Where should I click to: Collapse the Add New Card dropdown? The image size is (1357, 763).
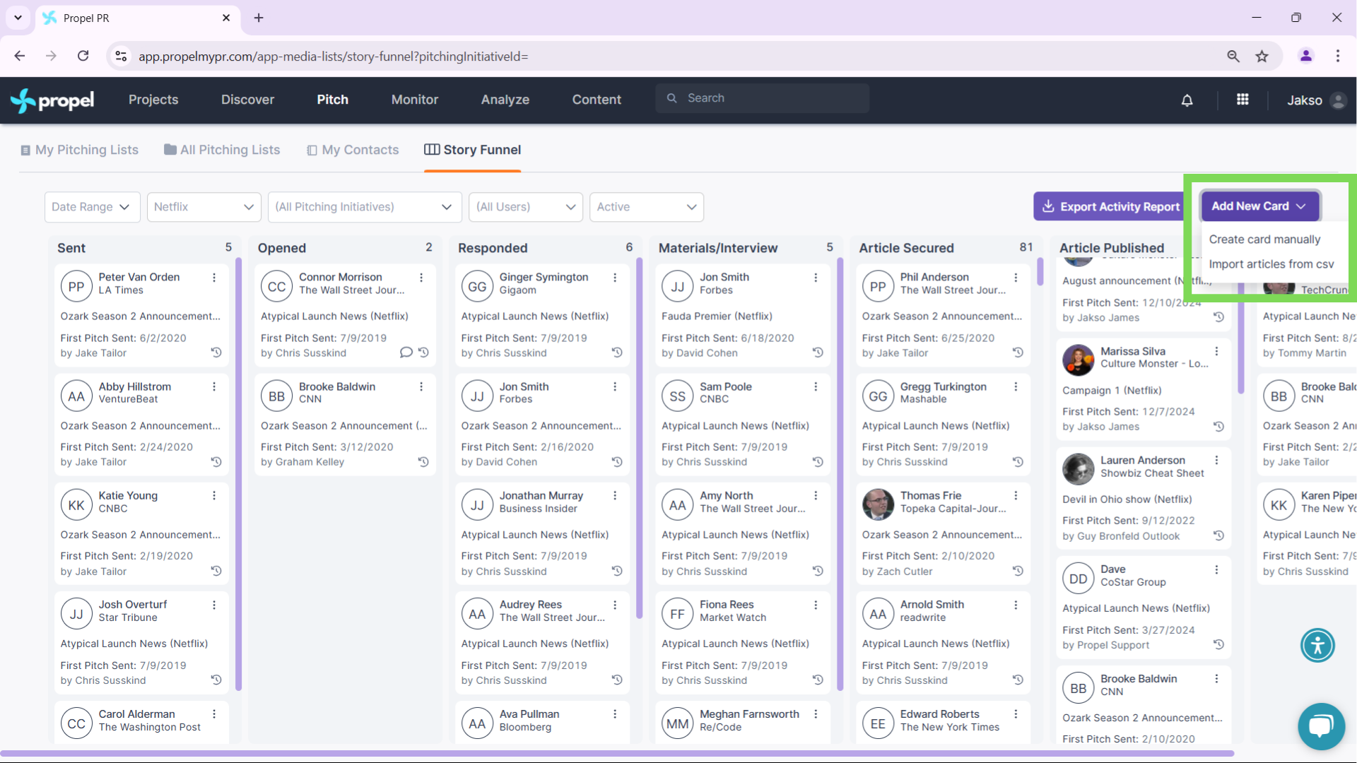pos(1259,206)
